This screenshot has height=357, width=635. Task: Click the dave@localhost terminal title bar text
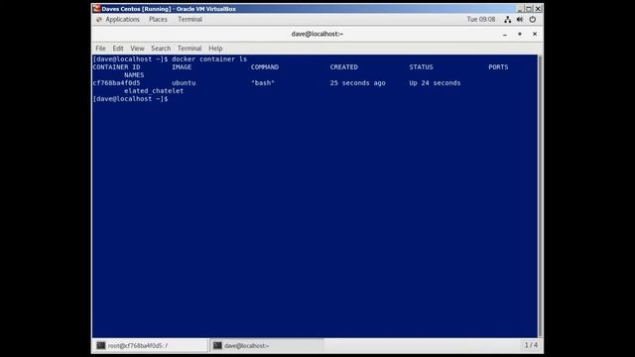317,34
